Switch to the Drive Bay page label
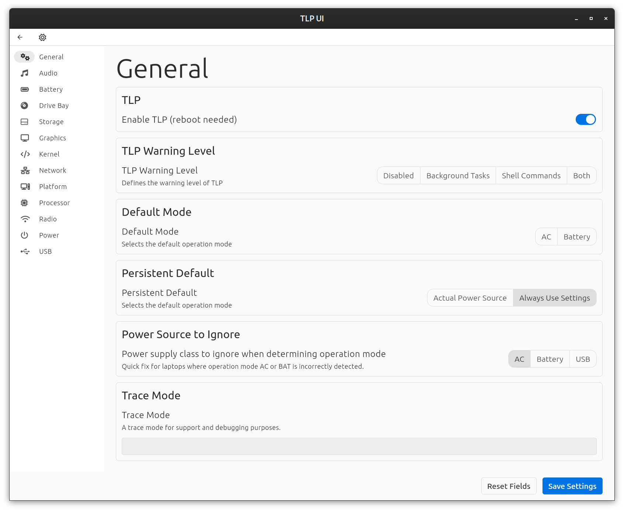The image size is (624, 511). coord(54,105)
